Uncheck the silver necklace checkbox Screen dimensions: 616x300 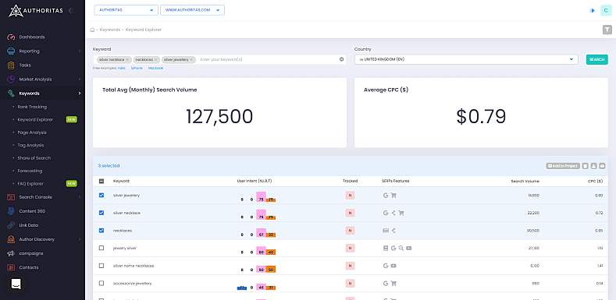pyautogui.click(x=101, y=213)
